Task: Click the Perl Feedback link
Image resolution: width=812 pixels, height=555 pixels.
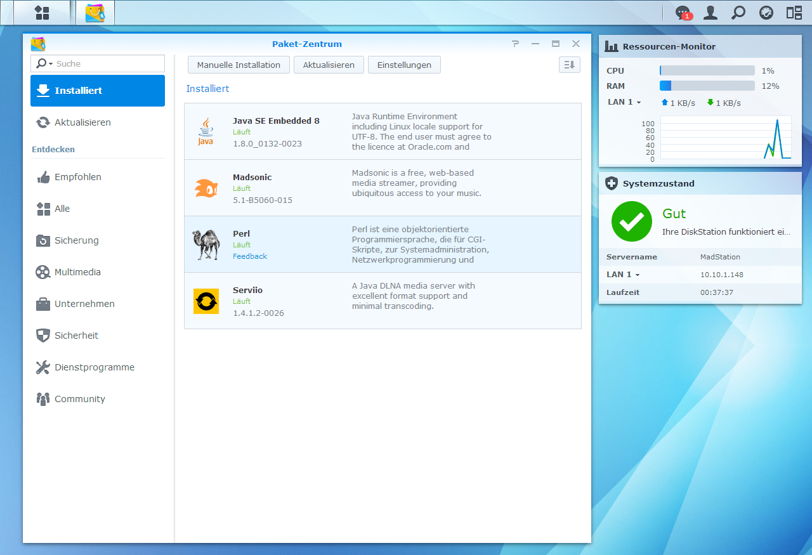Action: [250, 256]
